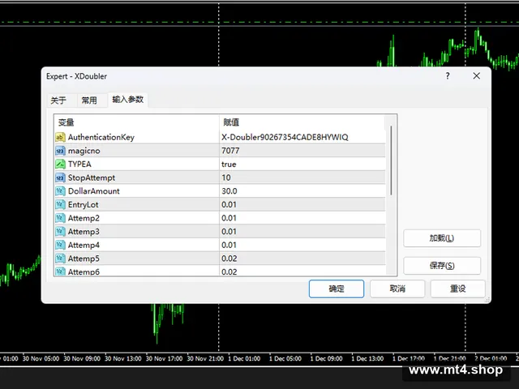Select the Attemp4 value 0.01
This screenshot has height=389, width=519.
(x=229, y=245)
